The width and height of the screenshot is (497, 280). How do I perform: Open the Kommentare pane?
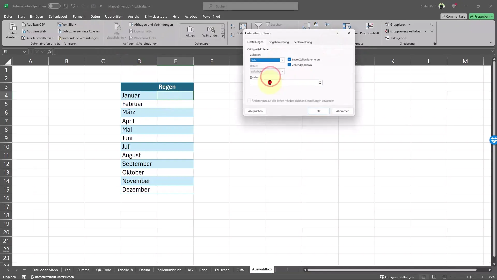tap(453, 16)
